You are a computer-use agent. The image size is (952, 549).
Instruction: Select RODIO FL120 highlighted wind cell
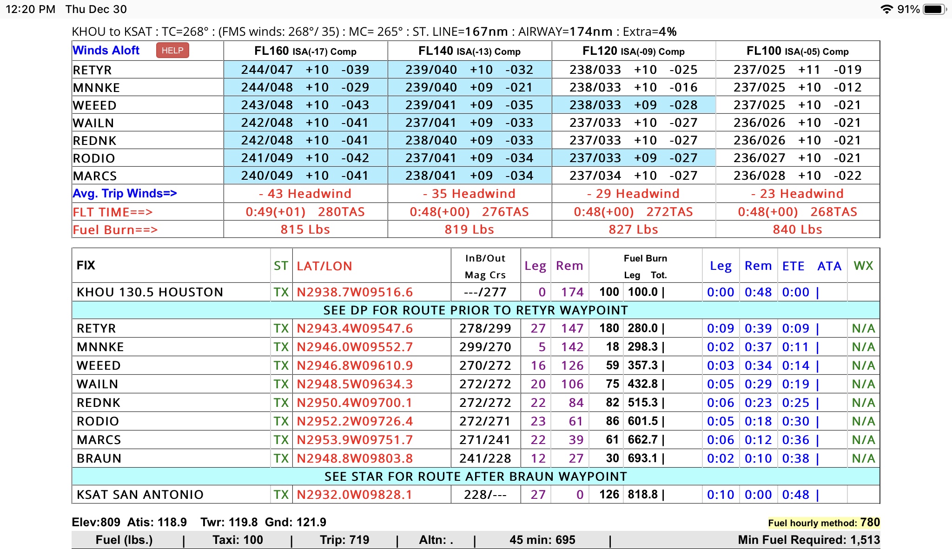click(634, 158)
